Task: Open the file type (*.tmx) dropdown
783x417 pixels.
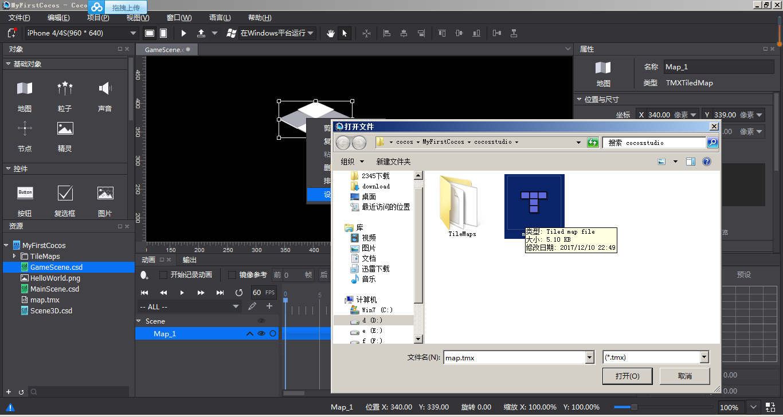Action: coord(704,357)
